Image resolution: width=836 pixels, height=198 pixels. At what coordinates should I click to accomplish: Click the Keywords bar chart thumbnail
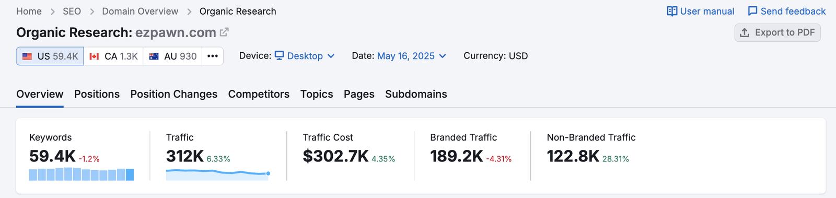click(x=82, y=174)
